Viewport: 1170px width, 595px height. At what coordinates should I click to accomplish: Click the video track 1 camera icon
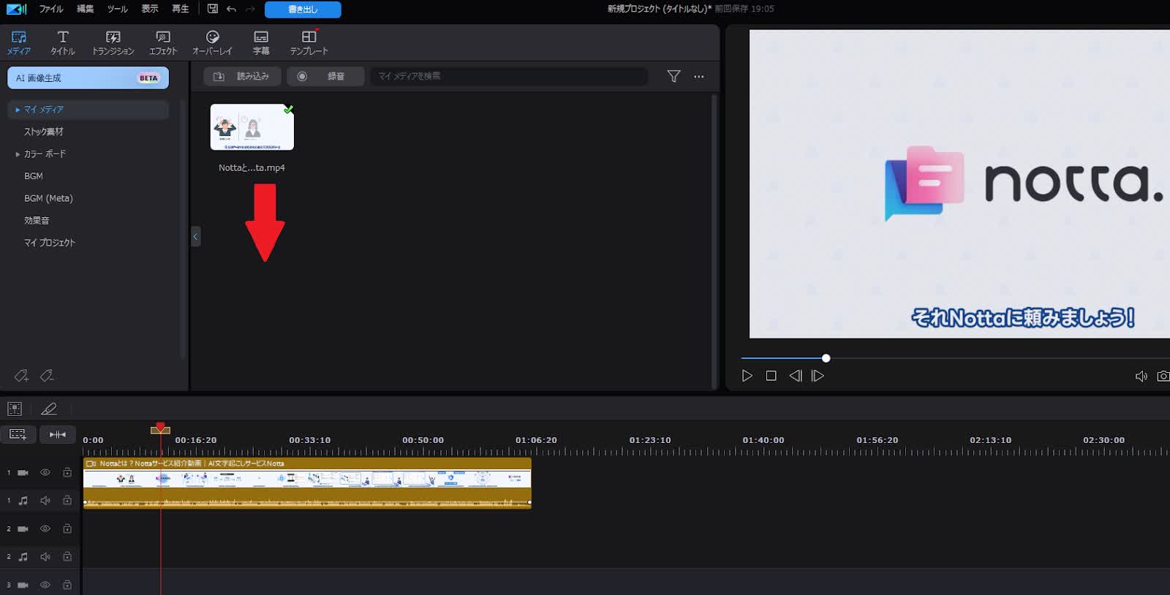(23, 473)
